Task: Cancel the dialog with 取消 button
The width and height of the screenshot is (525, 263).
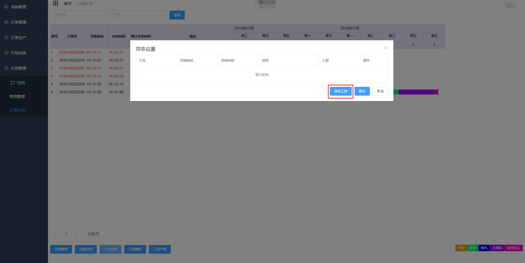Action: pos(380,91)
